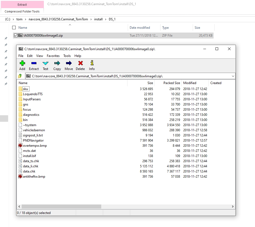
Task: Select the InputParsers folder icon
Action: pyautogui.click(x=20, y=99)
